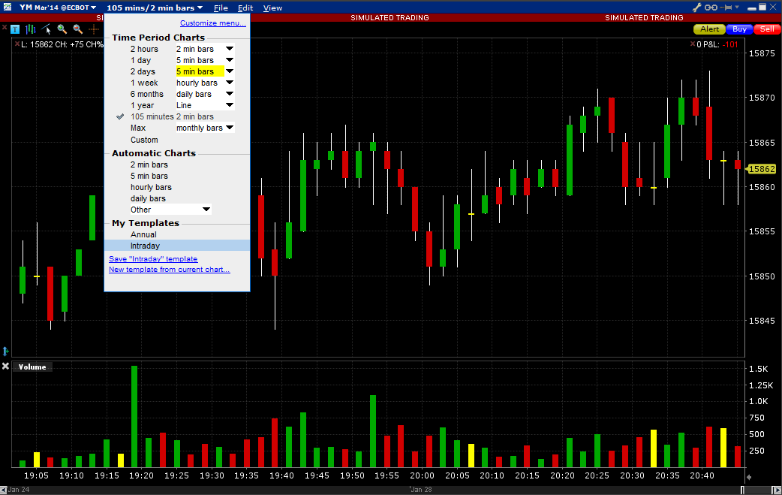Screen dimensions: 782x495
Task: Click the zoom in magnifier
Action: [62, 29]
